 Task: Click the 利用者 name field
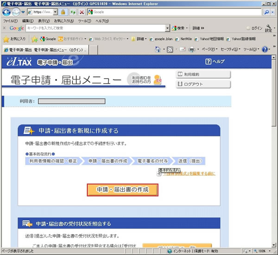click(72, 101)
